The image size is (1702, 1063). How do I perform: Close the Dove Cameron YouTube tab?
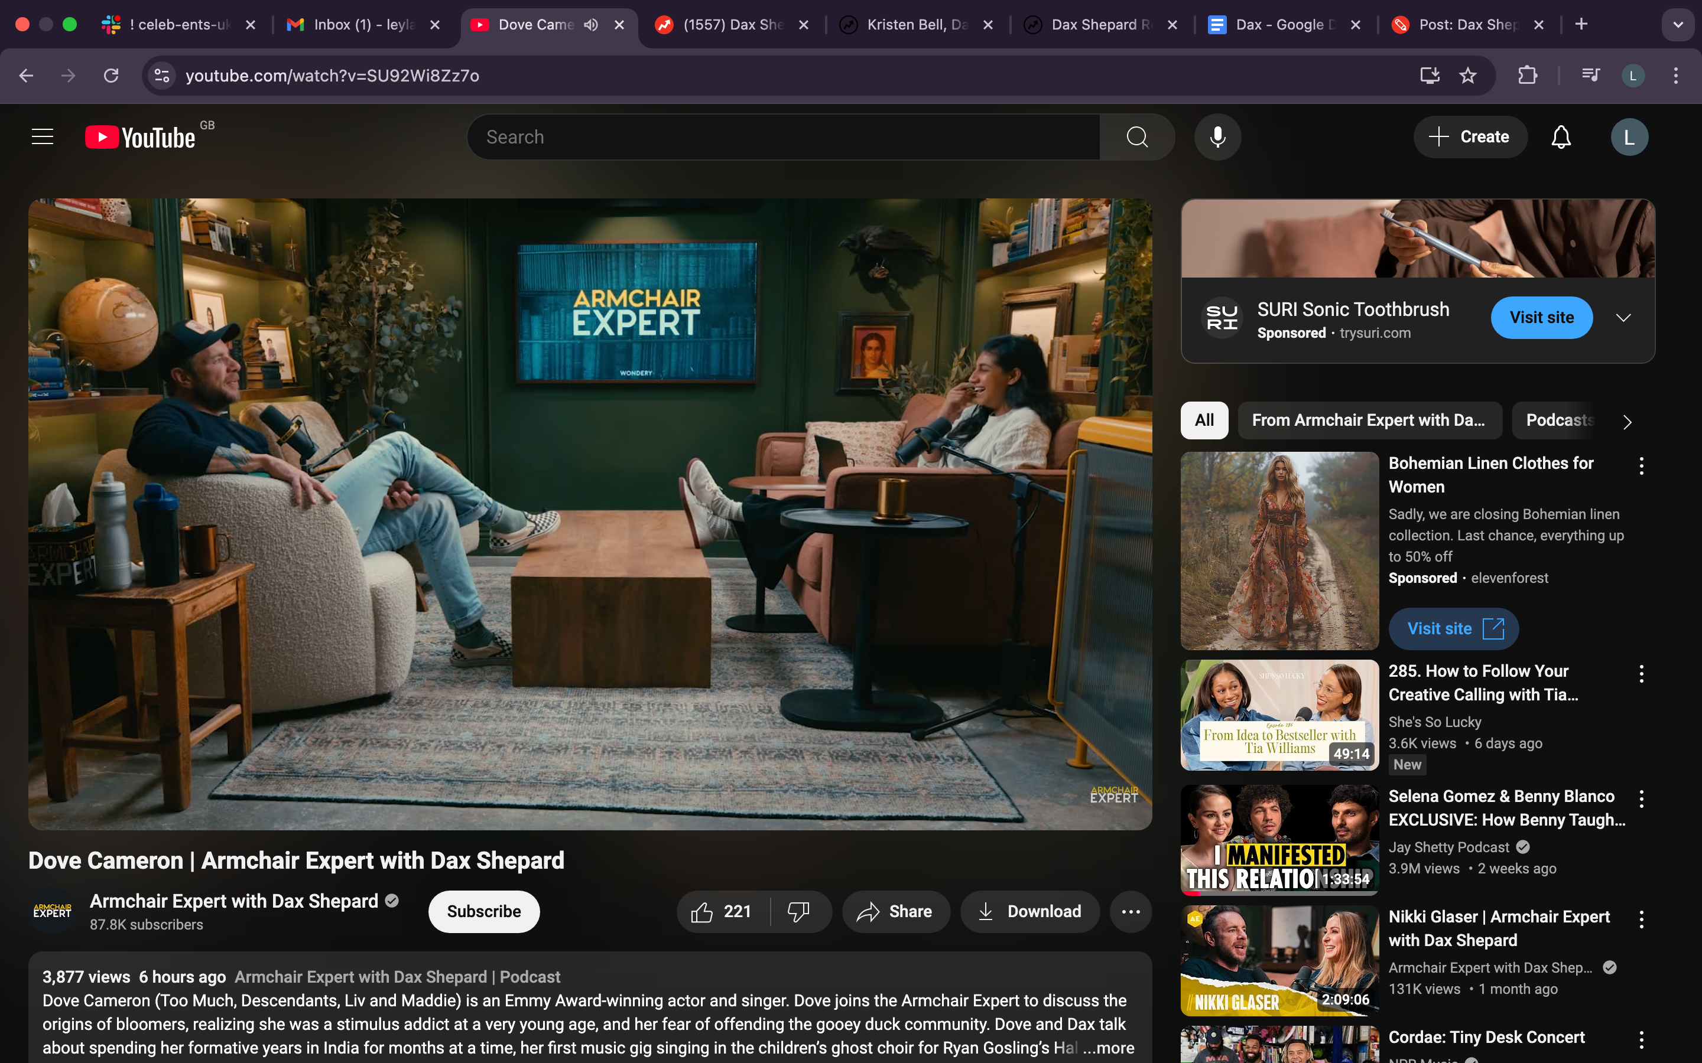click(x=619, y=25)
